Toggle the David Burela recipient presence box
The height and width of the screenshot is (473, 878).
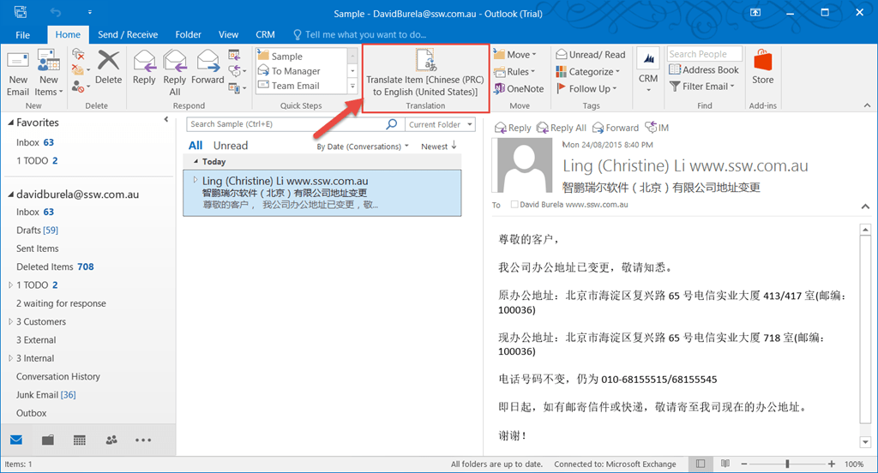point(514,204)
